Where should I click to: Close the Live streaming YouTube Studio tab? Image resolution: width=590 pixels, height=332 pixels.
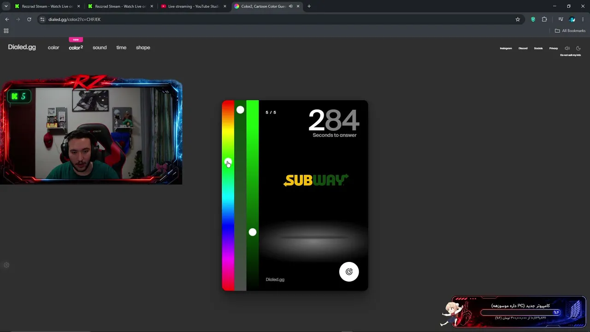coord(225,6)
